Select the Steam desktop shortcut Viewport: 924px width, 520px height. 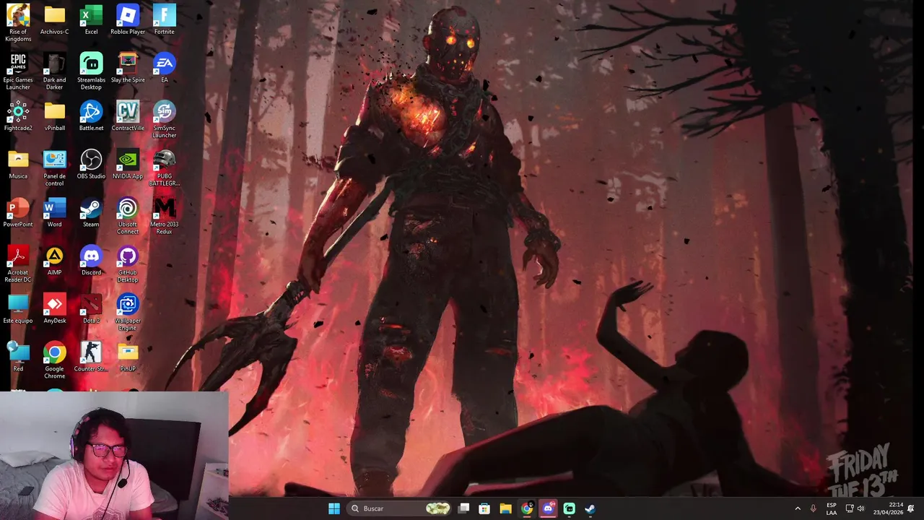(91, 212)
